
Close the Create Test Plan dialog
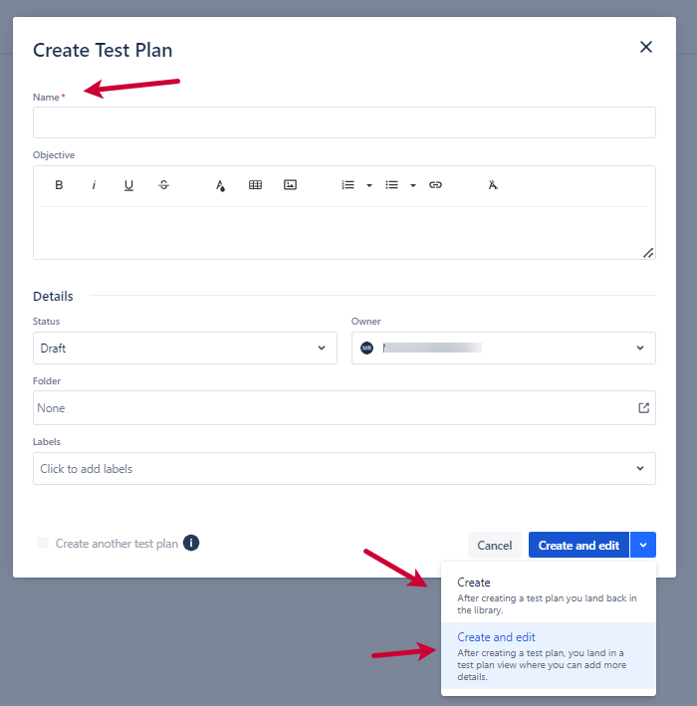[646, 47]
